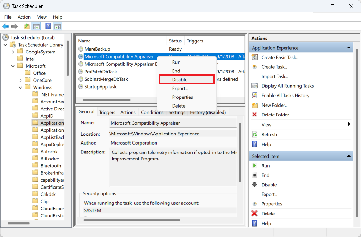Click the Refresh icon in Actions pane

(254, 134)
